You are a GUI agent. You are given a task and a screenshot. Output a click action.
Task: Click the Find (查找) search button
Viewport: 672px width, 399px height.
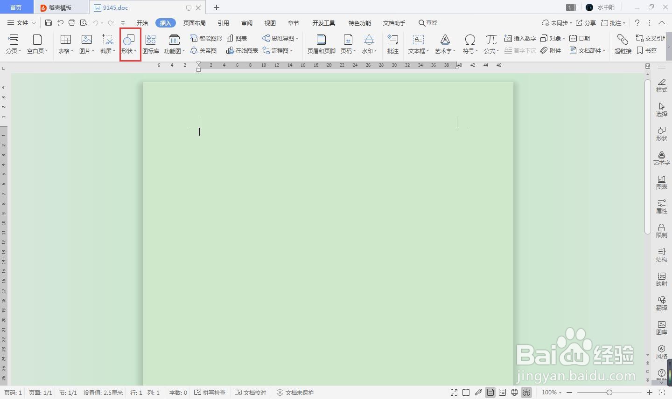428,22
